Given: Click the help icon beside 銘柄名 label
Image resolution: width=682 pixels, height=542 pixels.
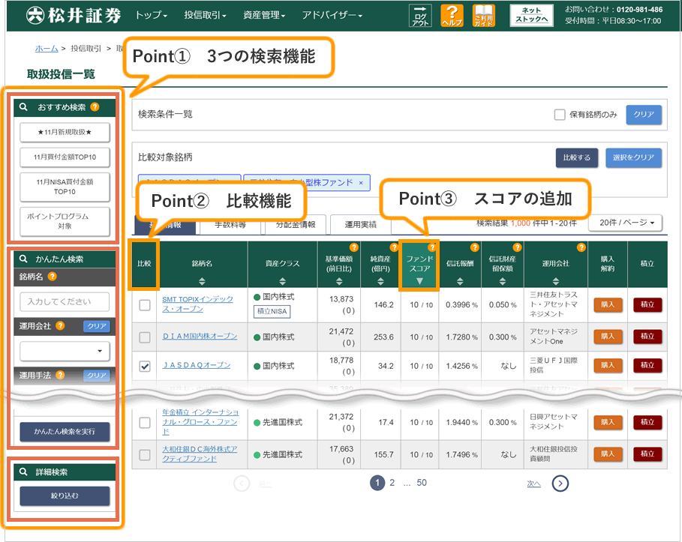Looking at the screenshot, I should click(53, 277).
